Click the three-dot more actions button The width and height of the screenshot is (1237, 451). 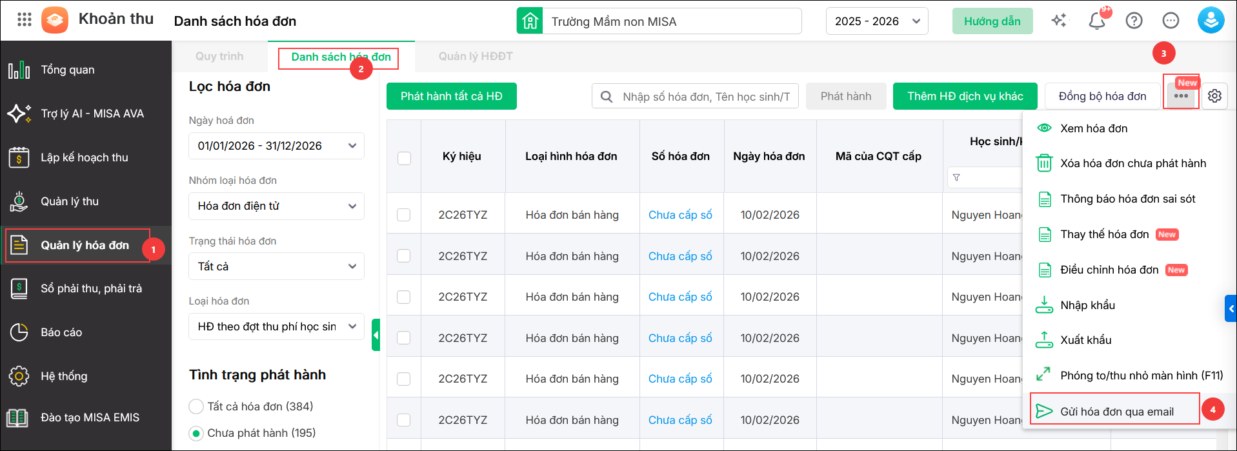point(1181,96)
